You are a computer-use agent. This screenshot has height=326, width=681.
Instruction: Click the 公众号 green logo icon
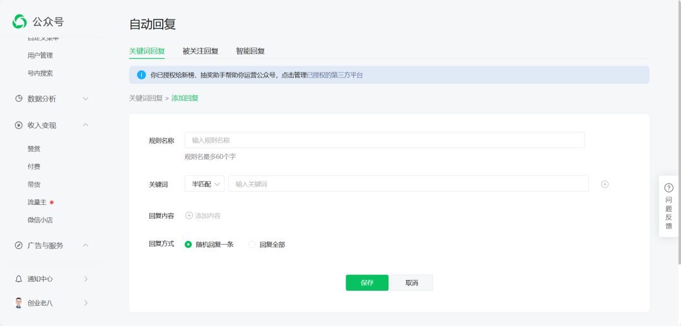click(x=20, y=21)
